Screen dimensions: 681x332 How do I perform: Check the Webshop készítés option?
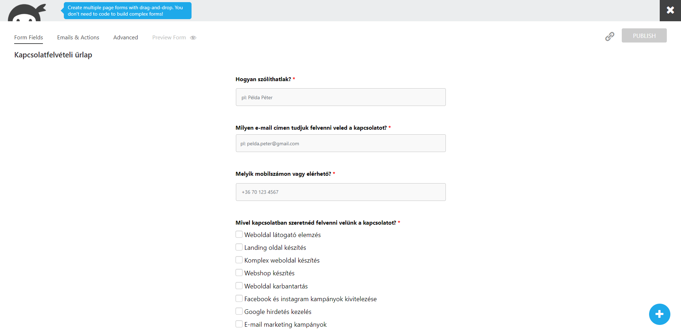point(239,272)
